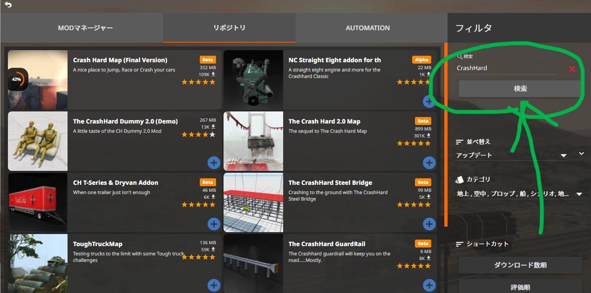
Task: Collapse the 並べ替え section chevron
Action: (x=581, y=153)
